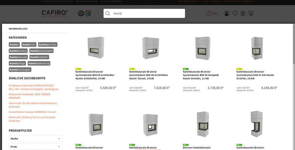Viewport: 295px width, 150px height.
Task: Click the 'statt 4.452,39 €' old price
Action: (x=190, y=88)
